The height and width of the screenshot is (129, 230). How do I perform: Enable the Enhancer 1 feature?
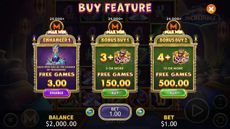57,93
